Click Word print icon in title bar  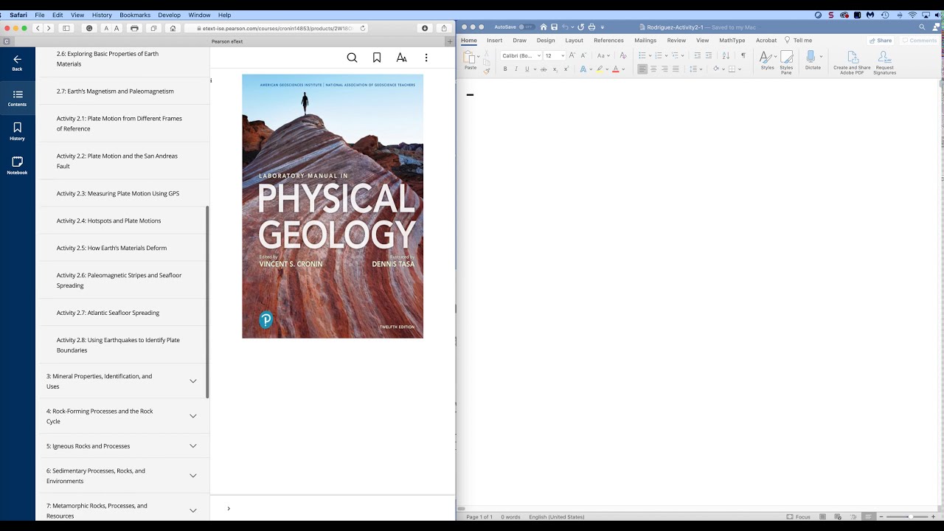(591, 27)
